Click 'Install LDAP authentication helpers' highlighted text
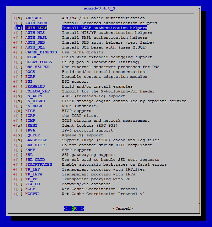212x227 pixels. pyautogui.click(x=105, y=28)
